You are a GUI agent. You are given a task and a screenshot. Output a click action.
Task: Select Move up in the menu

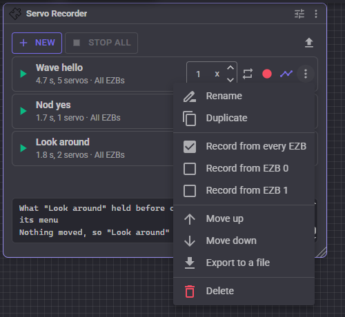point(244,219)
